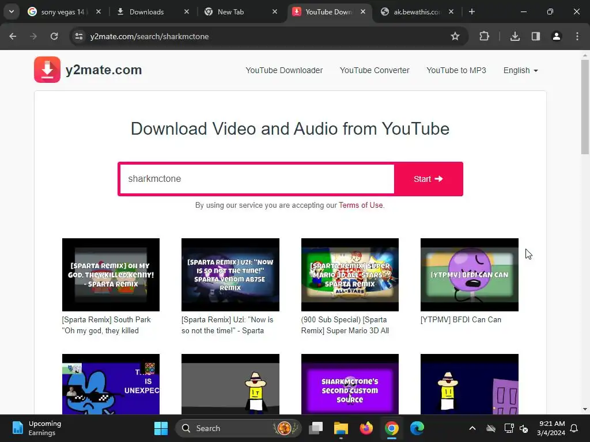The image size is (590, 442).
Task: Open the Chrome downloads icon
Action: click(x=515, y=36)
